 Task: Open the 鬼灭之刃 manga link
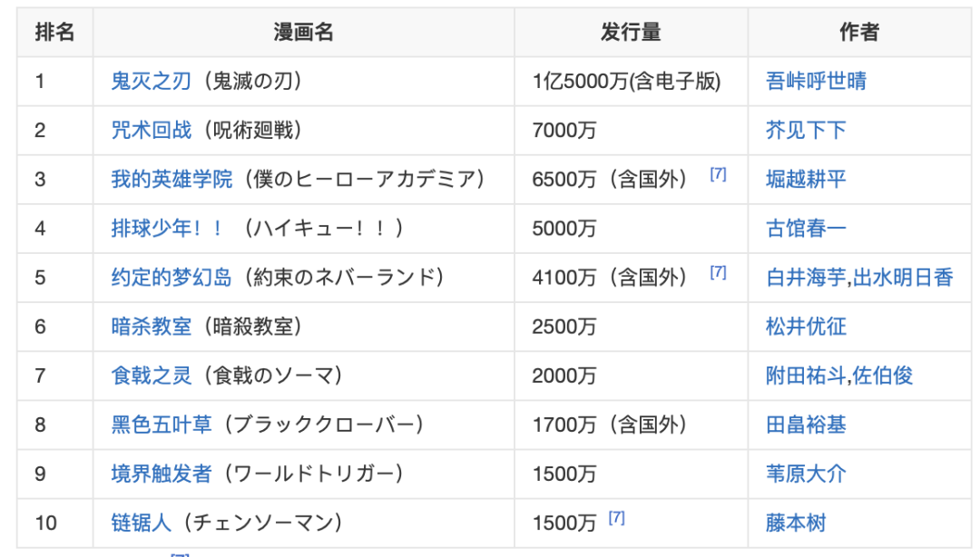(x=151, y=82)
